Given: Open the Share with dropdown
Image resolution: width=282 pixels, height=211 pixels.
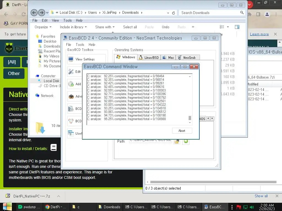Looking at the screenshot, I should (105, 27).
